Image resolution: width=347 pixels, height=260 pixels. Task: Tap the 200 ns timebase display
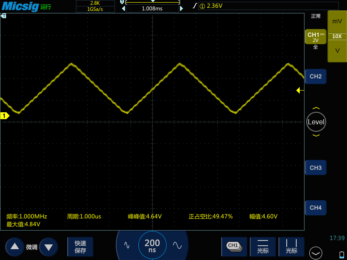click(x=152, y=245)
